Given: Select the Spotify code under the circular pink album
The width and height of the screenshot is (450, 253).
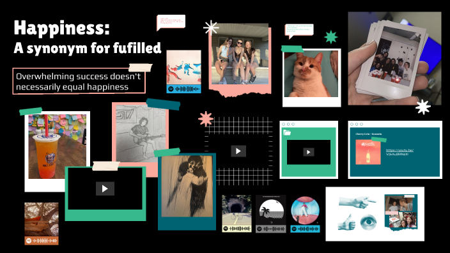Looking at the screenshot, I should 305,229.
